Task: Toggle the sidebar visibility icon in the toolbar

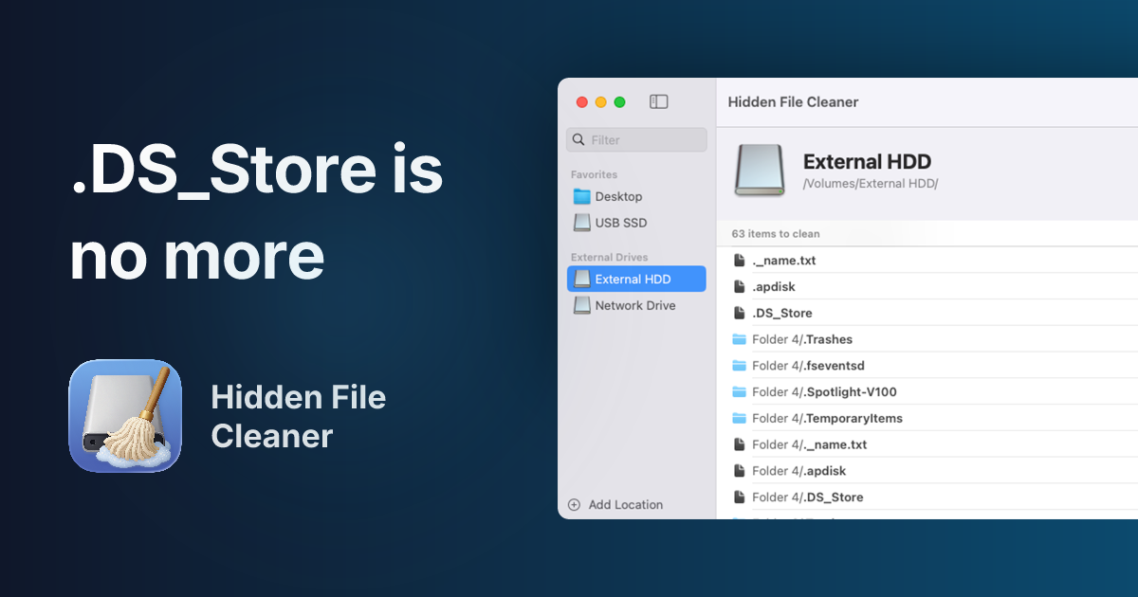Action: coord(658,101)
